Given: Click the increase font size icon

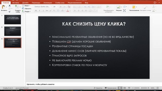Looking at the screenshot, I should coord(61,7).
